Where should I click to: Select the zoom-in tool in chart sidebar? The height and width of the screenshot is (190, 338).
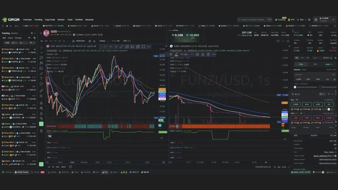pos(41,96)
